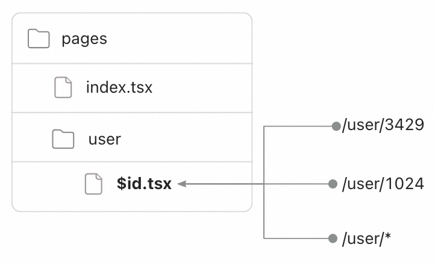Click the gray dot beside /user/3429
The width and height of the screenshot is (435, 265).
[x=336, y=126]
